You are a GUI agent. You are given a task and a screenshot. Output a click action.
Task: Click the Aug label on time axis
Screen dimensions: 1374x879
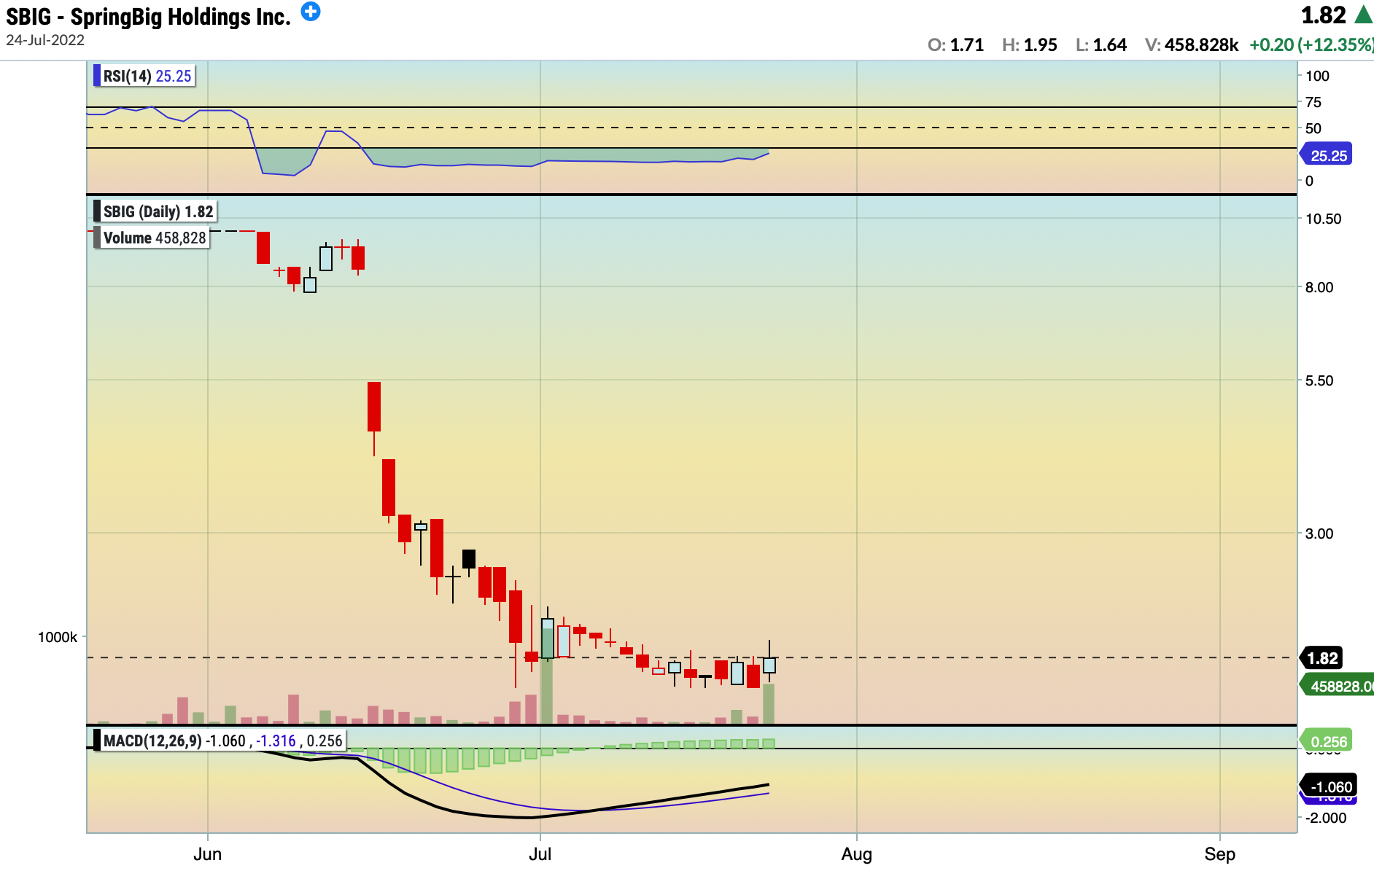pyautogui.click(x=856, y=854)
